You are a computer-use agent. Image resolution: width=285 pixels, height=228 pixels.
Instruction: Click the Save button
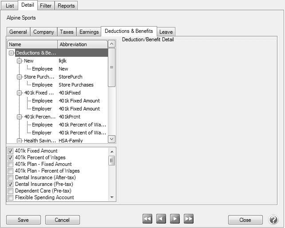(x=23, y=220)
